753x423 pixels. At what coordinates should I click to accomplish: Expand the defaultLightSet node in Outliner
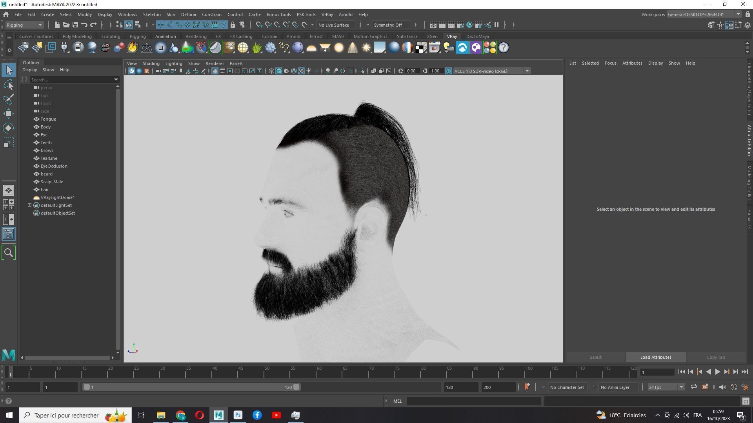[29, 205]
